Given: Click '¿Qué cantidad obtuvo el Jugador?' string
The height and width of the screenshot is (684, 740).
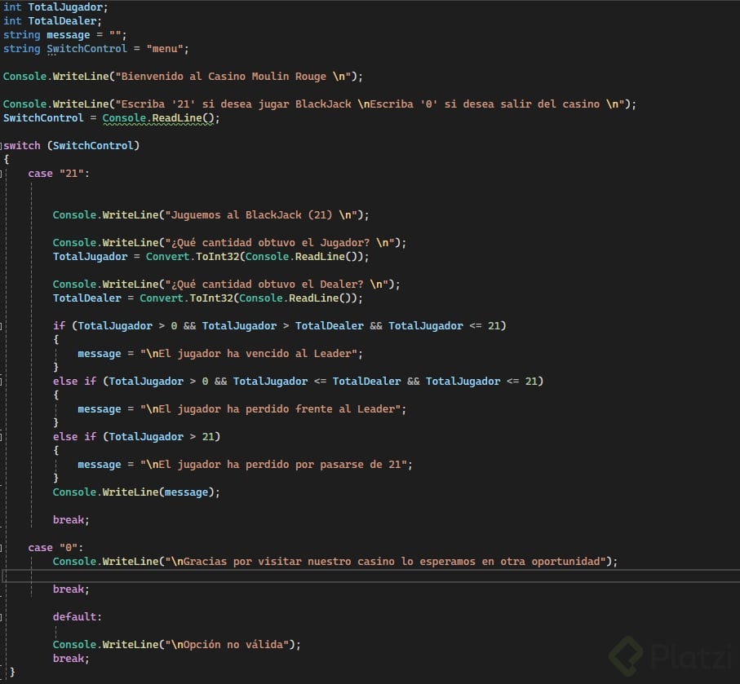Looking at the screenshot, I should [280, 242].
